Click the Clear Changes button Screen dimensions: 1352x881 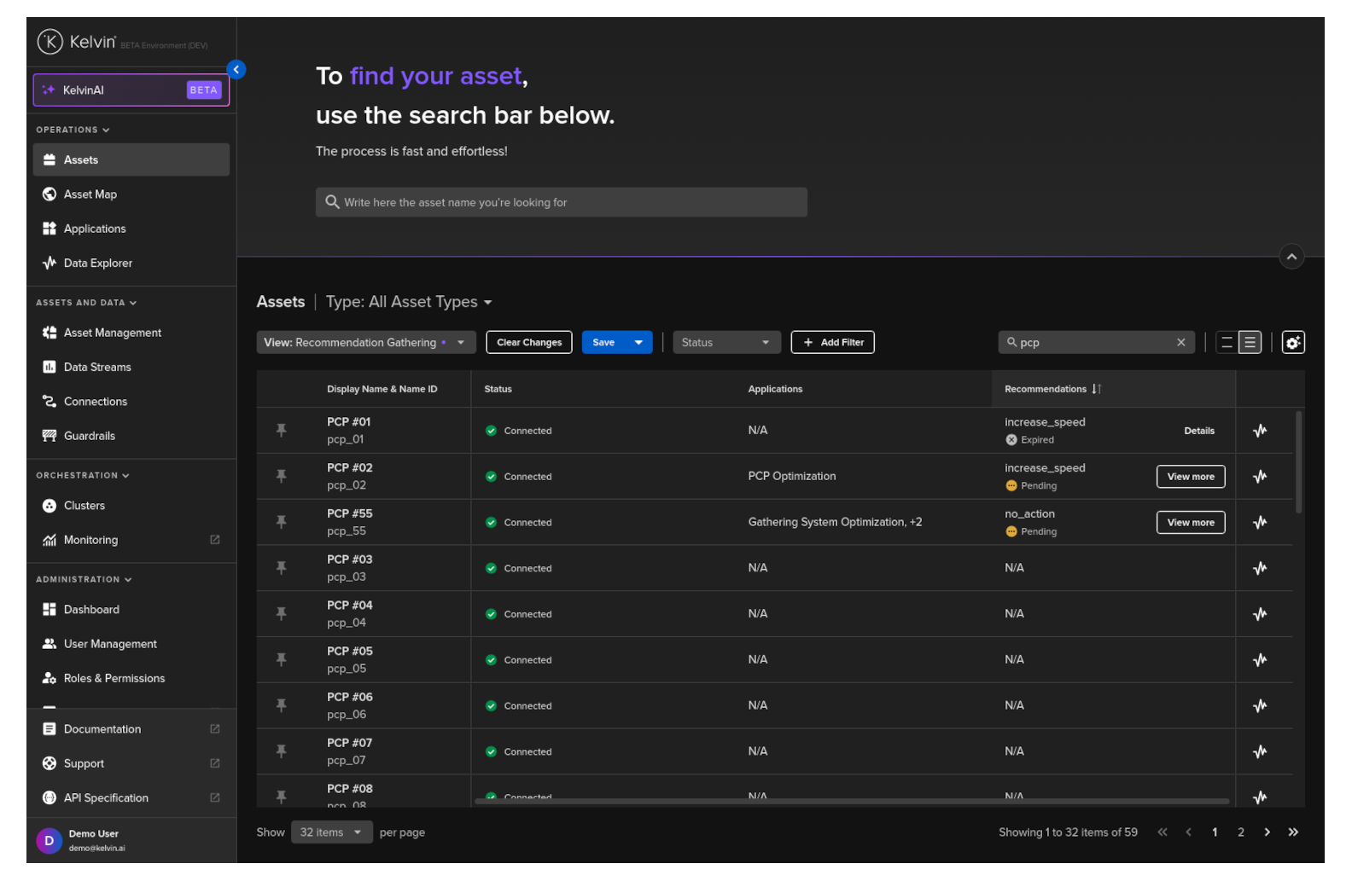(528, 342)
